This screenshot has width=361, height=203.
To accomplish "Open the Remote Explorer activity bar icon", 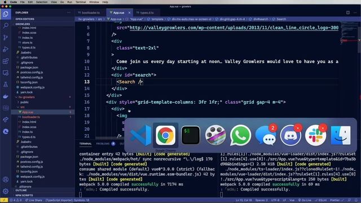I will (6, 73).
